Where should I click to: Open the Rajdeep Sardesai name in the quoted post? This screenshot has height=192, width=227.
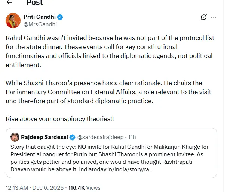pyautogui.click(x=45, y=137)
